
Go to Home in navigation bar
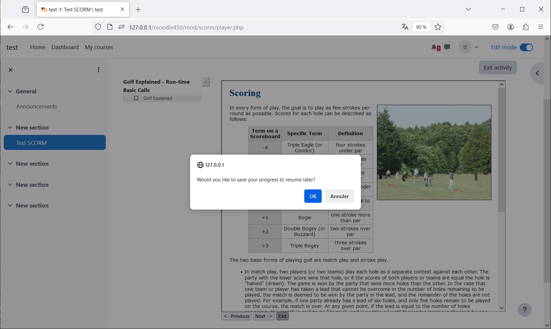click(37, 47)
